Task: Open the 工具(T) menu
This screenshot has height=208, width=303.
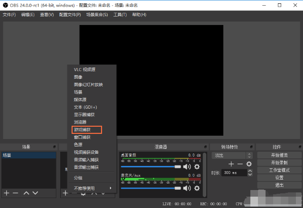Action: (x=120, y=15)
